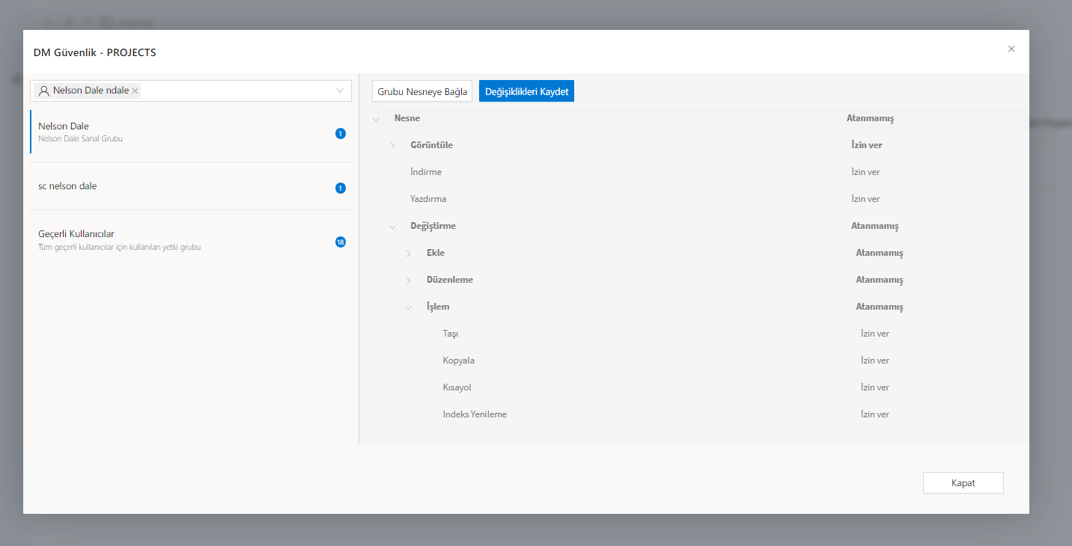This screenshot has height=546, width=1072.
Task: Click İzin ver value for Kopyala
Action: pyautogui.click(x=875, y=361)
